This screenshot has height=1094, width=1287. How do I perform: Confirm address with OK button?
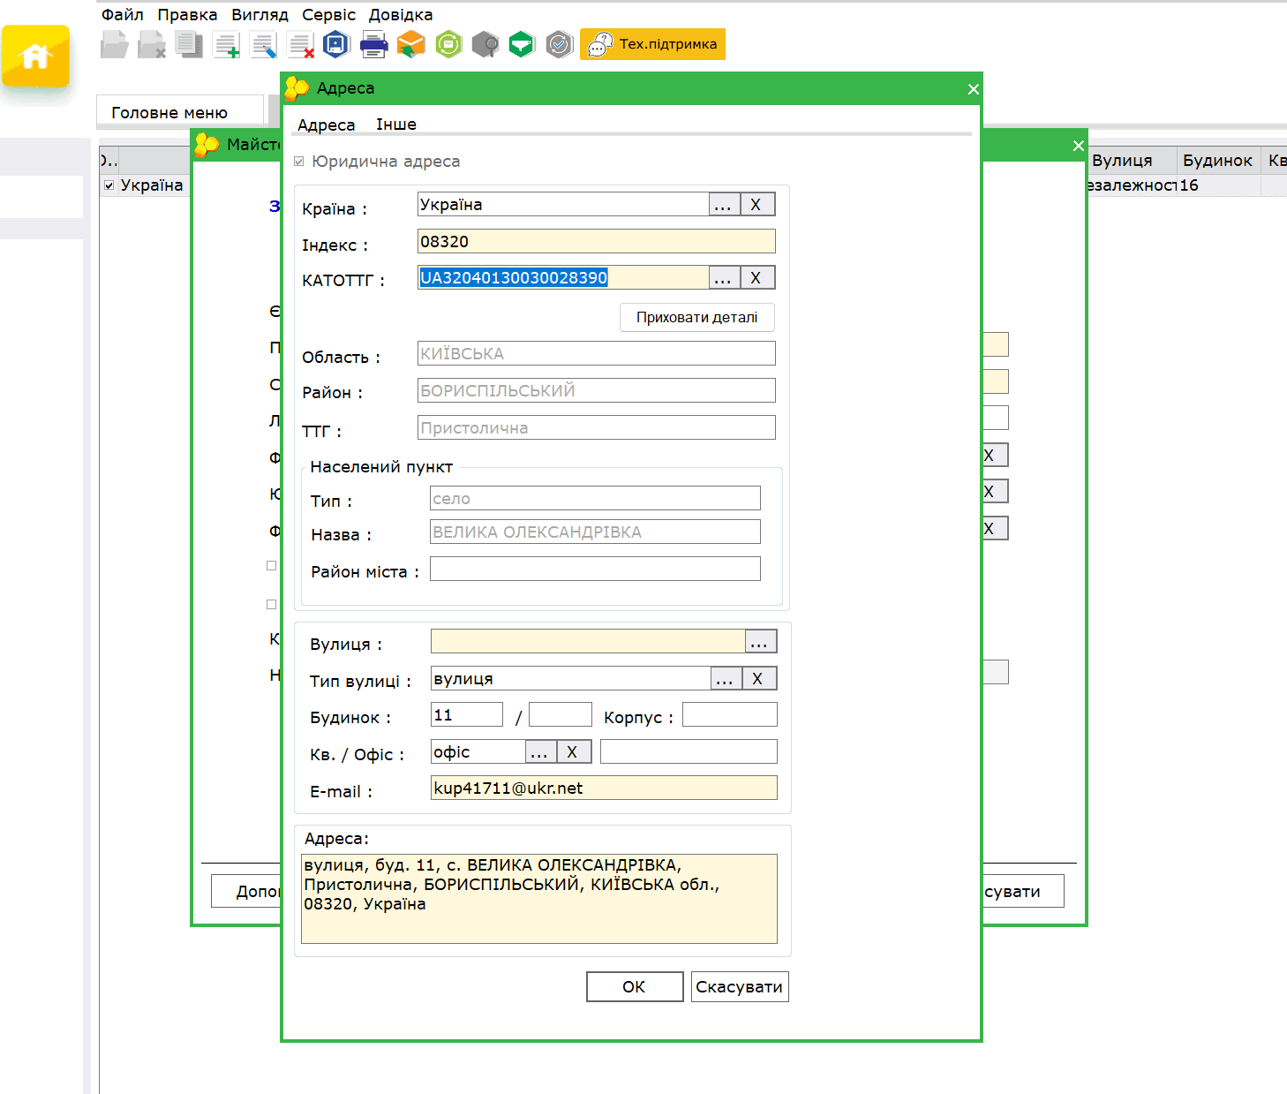tap(634, 986)
